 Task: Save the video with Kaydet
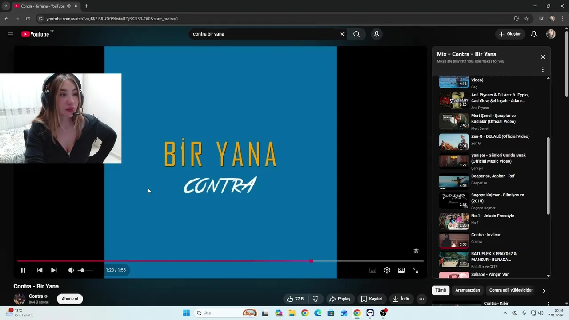(372, 299)
